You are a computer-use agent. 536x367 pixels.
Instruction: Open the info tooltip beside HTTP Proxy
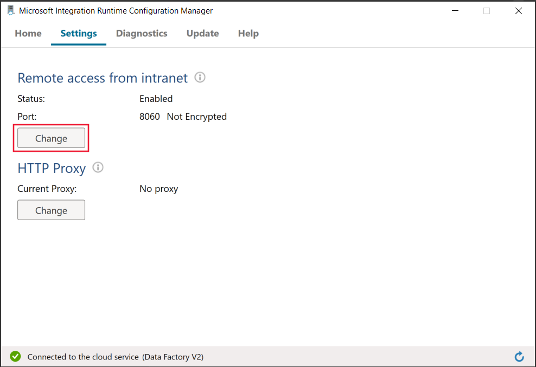coord(98,168)
